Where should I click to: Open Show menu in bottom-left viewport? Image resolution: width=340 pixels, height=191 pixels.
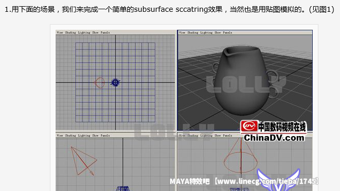point(95,136)
